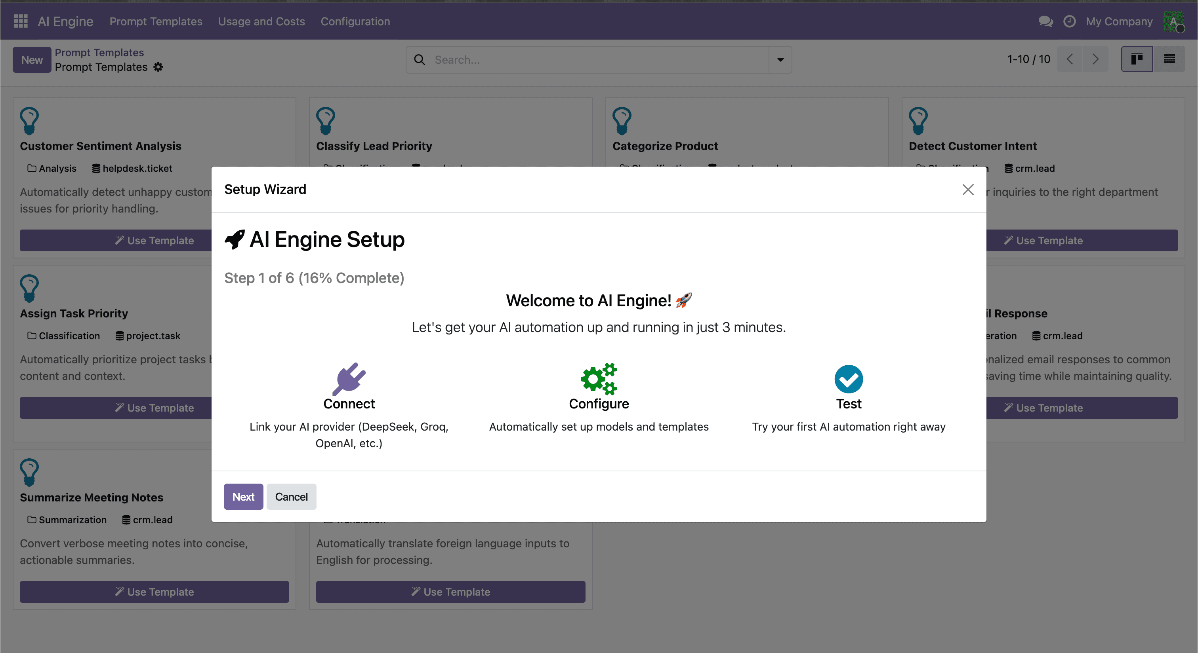This screenshot has width=1198, height=653.
Task: Close the Setup Wizard dialog
Action: coord(968,190)
